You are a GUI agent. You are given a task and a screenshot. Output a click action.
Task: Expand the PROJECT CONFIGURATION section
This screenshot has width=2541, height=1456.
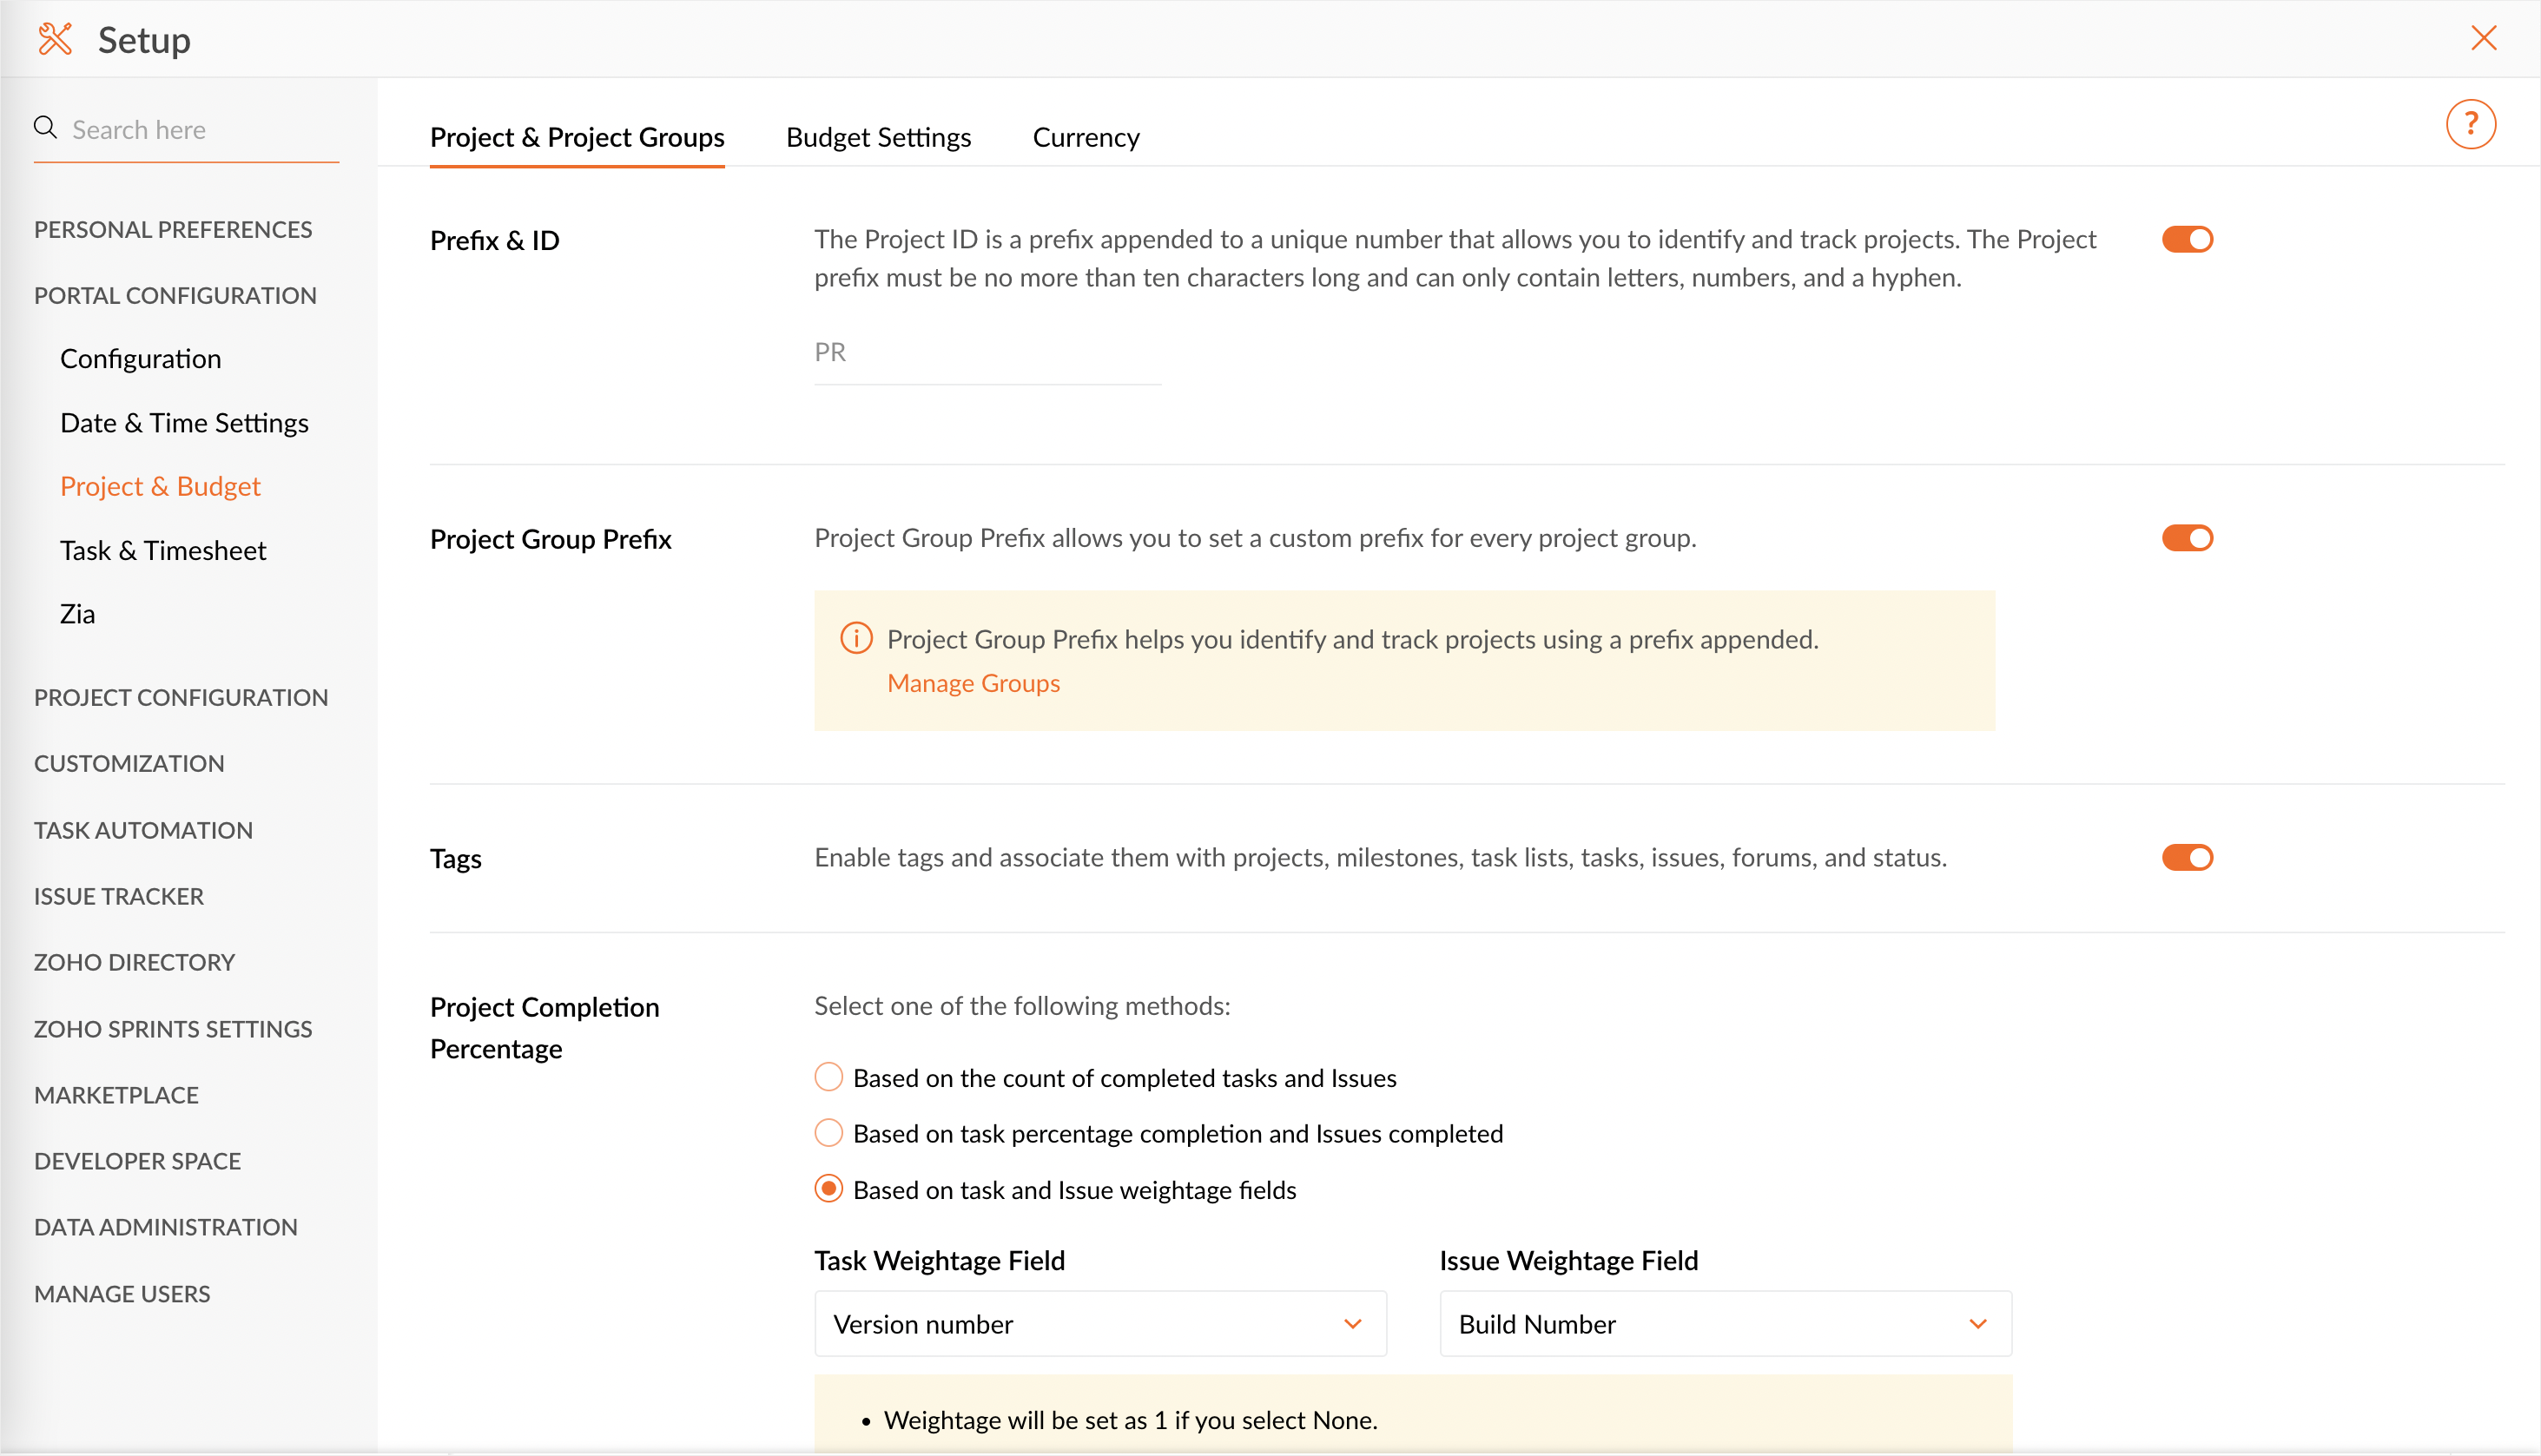click(x=181, y=697)
